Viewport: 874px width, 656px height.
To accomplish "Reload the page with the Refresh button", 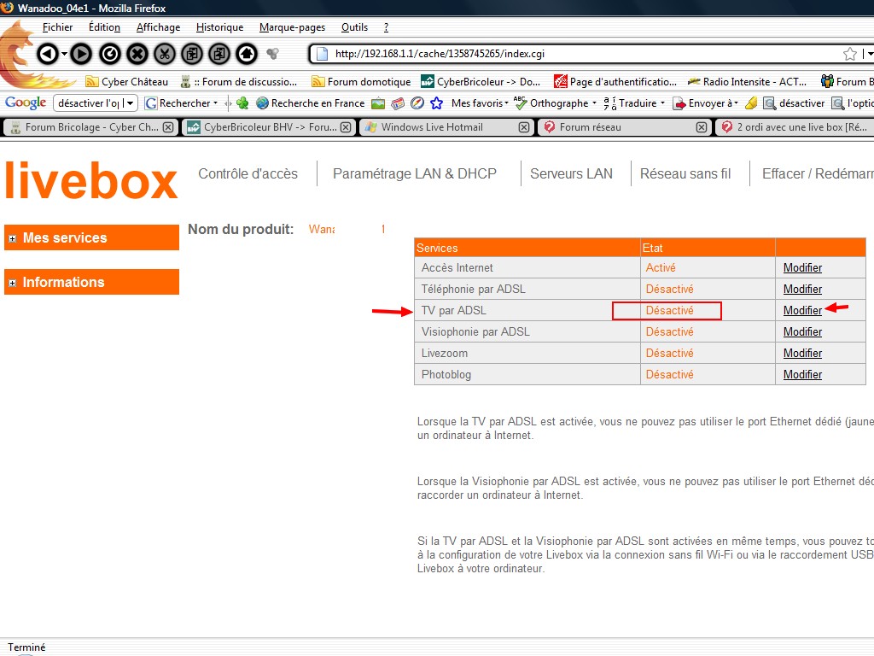I will [110, 54].
